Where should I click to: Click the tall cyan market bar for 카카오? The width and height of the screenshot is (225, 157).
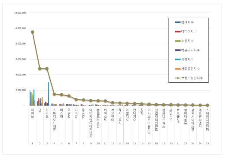pos(48,93)
